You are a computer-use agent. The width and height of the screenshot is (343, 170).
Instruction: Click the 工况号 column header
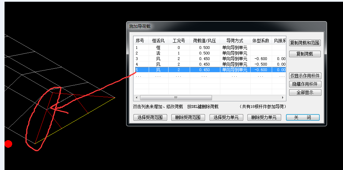[x=179, y=41]
